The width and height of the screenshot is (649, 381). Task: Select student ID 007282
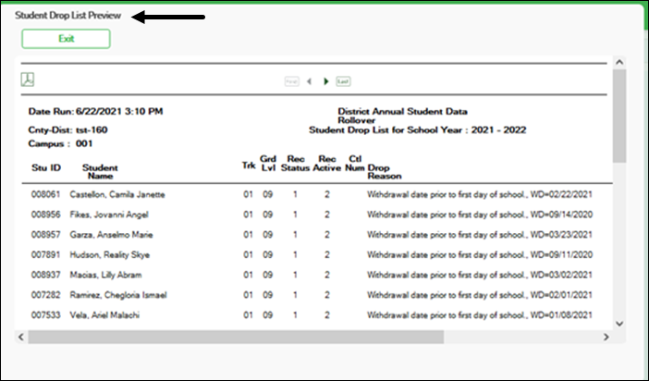45,295
